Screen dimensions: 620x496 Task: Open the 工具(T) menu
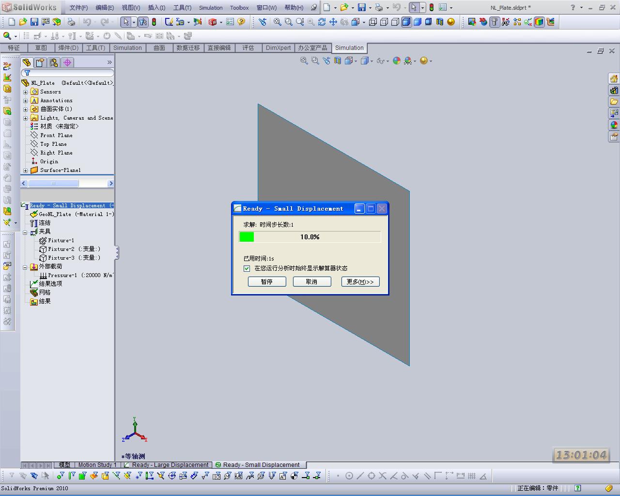point(182,8)
